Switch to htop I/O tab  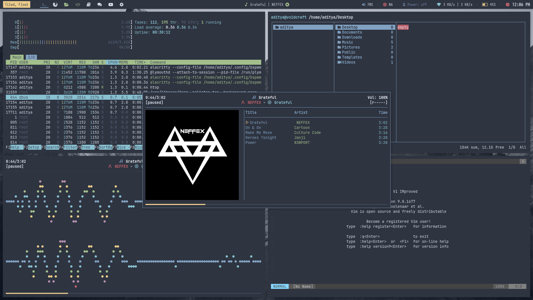point(31,57)
